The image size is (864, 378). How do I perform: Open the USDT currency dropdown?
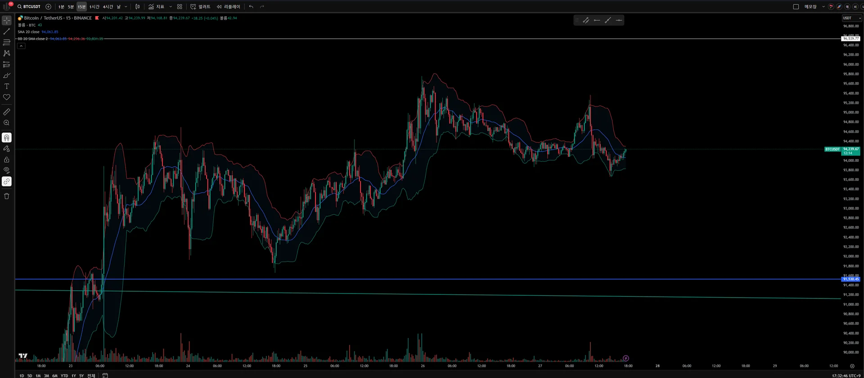(x=852, y=18)
